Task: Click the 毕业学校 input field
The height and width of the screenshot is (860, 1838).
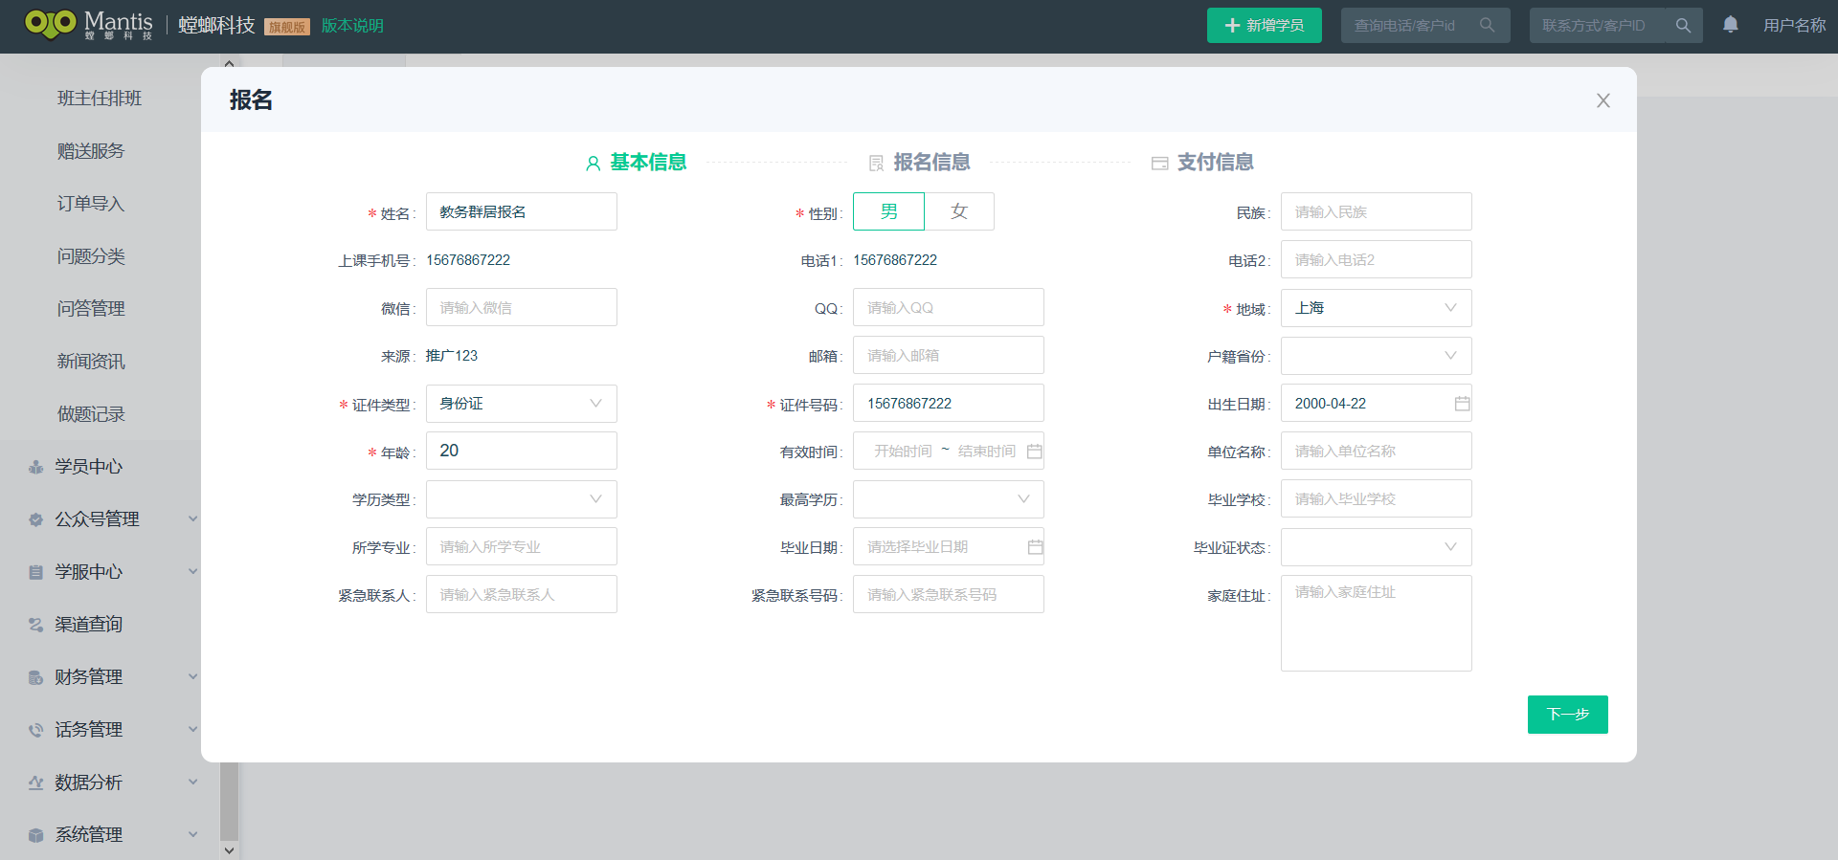Action: 1376,498
